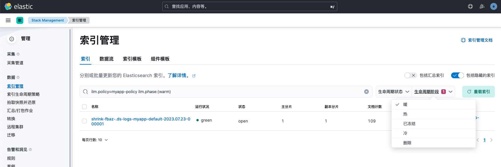Image resolution: width=501 pixels, height=167 pixels.
Task: Click the 重载索引 reload button
Action: click(x=479, y=92)
